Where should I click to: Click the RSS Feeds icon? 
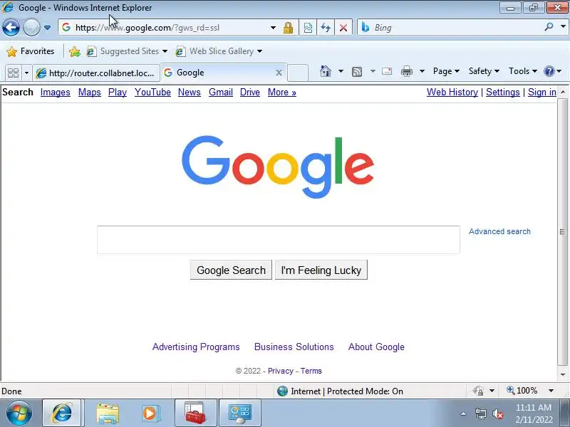point(357,72)
